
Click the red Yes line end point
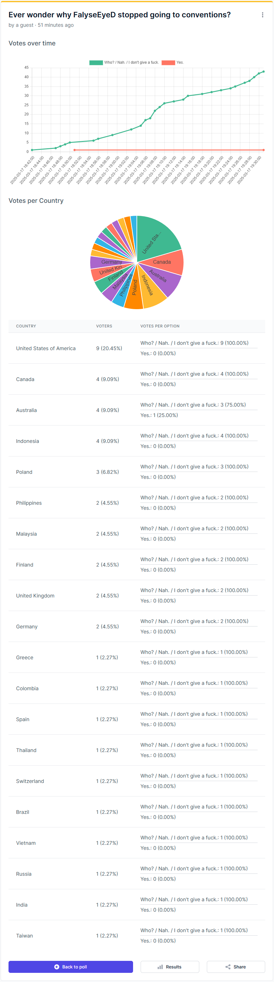tap(263, 150)
